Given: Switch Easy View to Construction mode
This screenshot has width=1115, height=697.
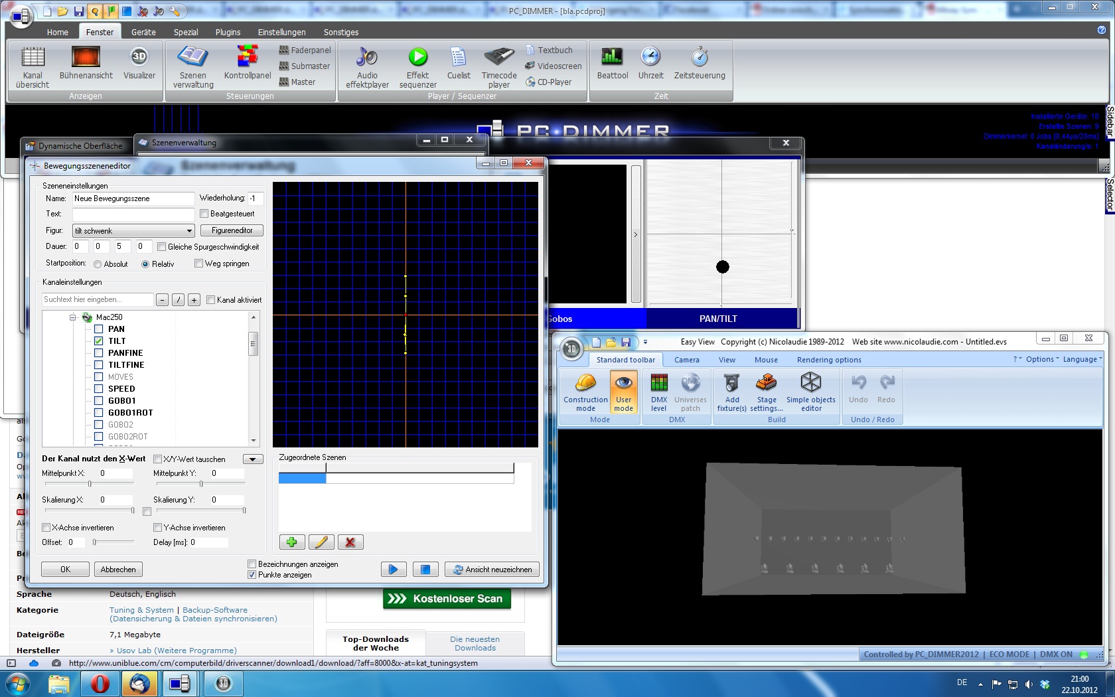Looking at the screenshot, I should (x=585, y=392).
